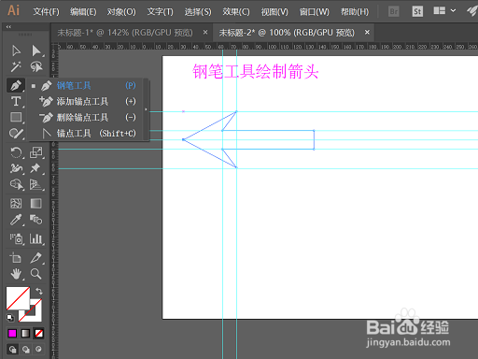Screen dimensions: 478x359
Task: Apply Gradient fill mode button
Action: tap(25, 334)
